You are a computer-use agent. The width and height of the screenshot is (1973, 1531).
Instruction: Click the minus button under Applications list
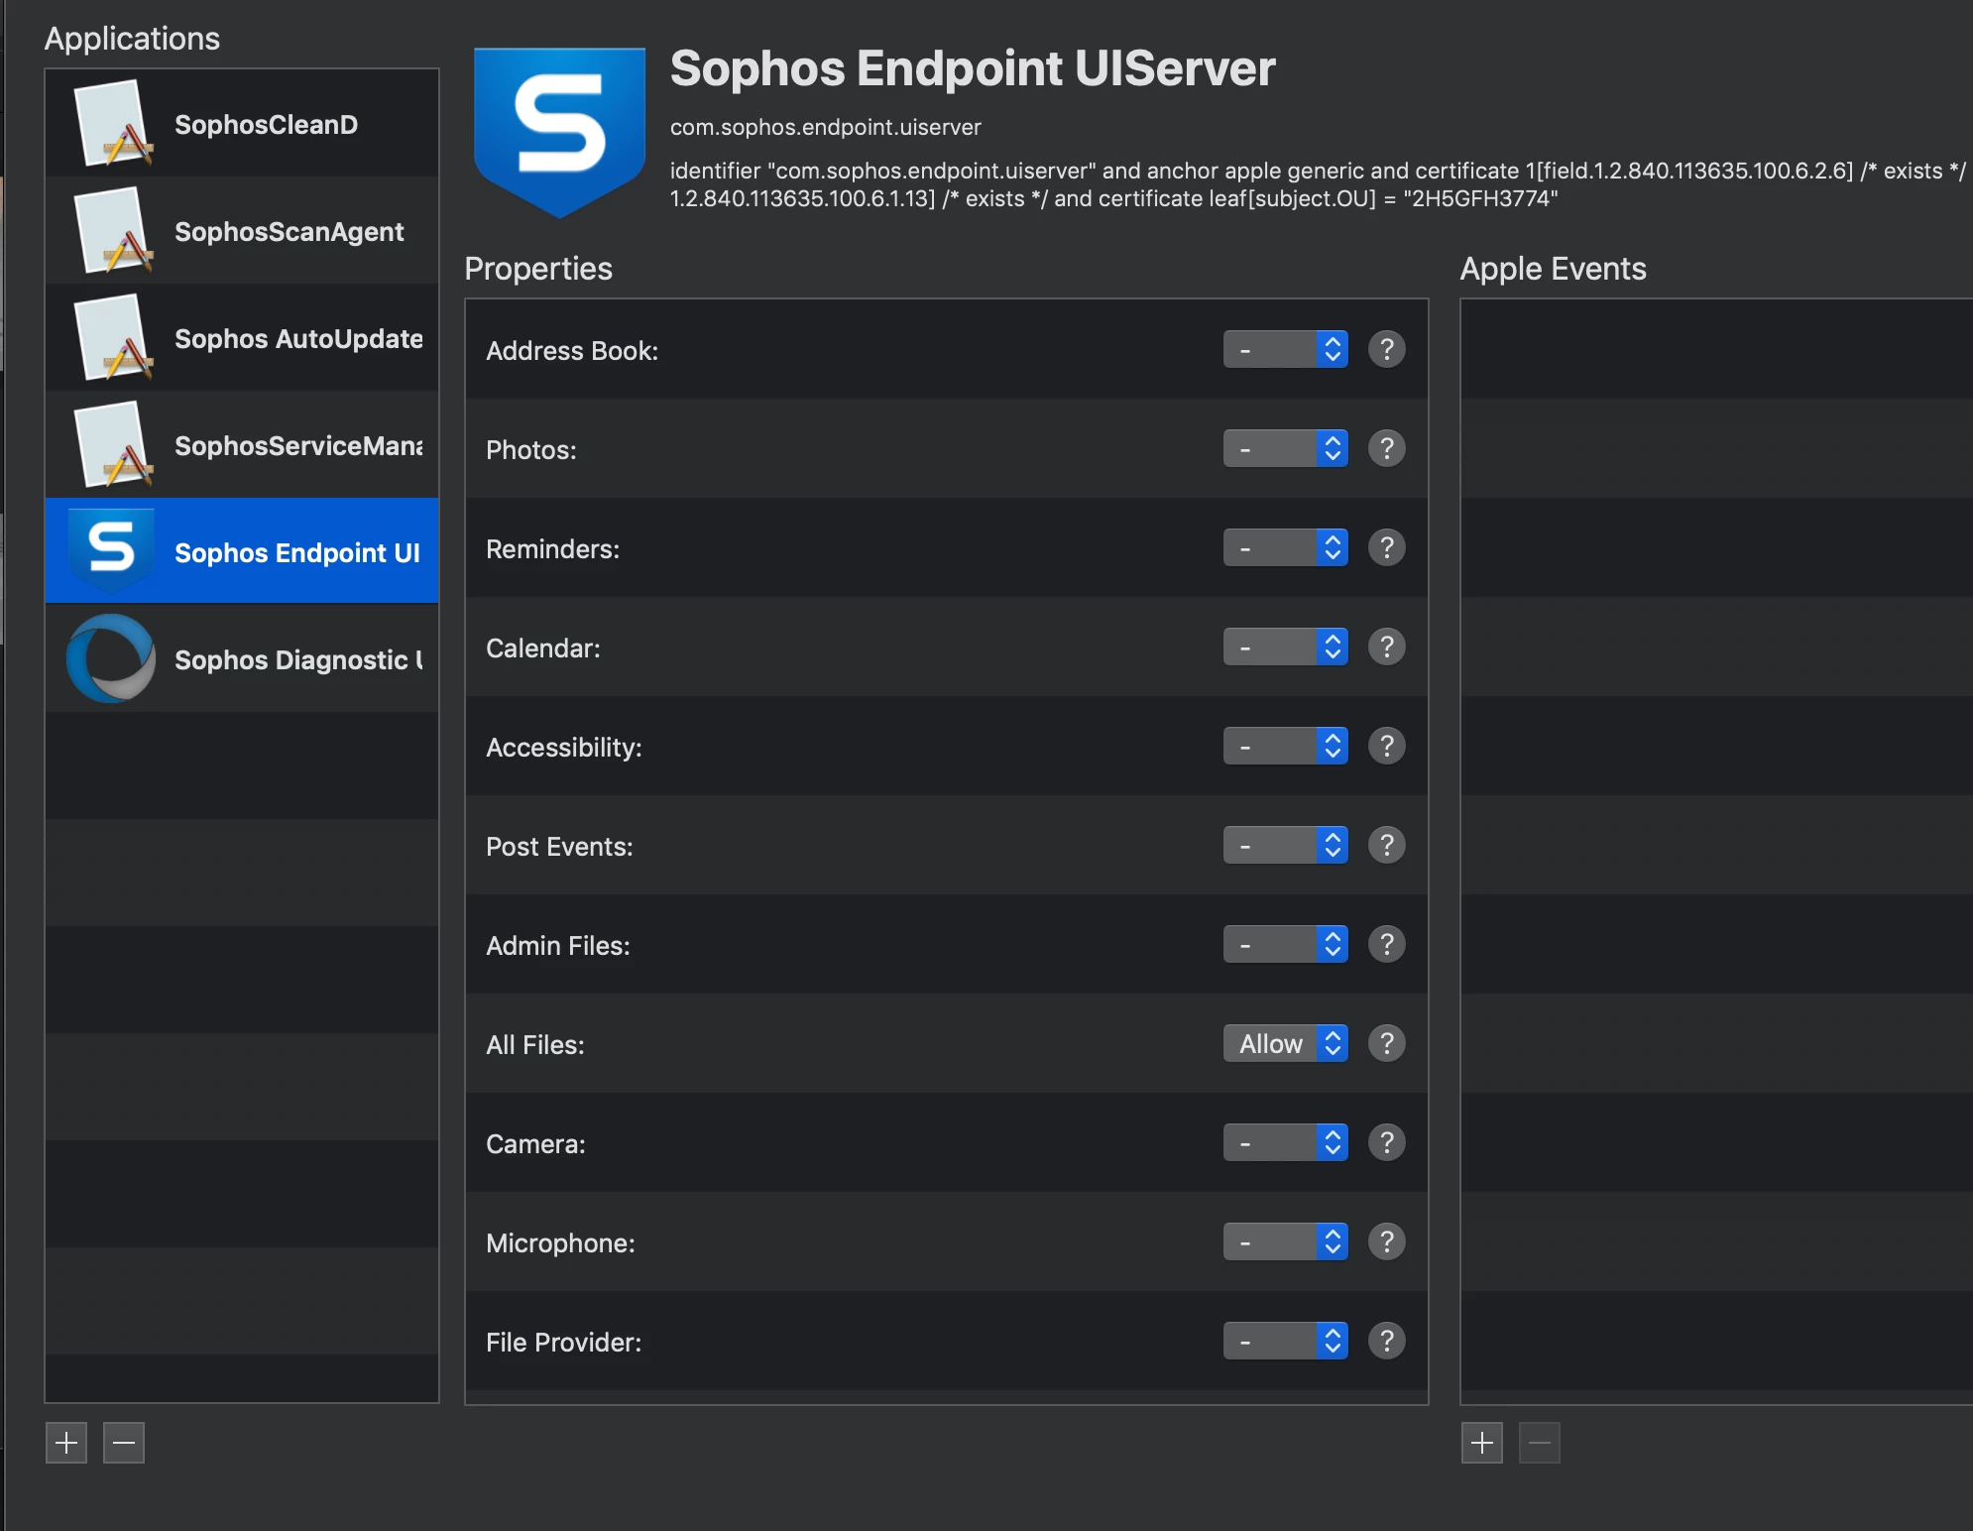coord(124,1443)
